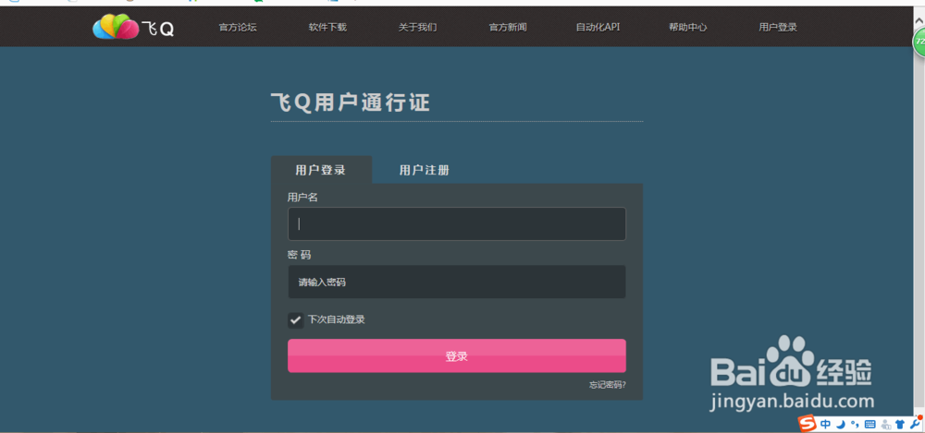Click the 用户名 field label

302,198
